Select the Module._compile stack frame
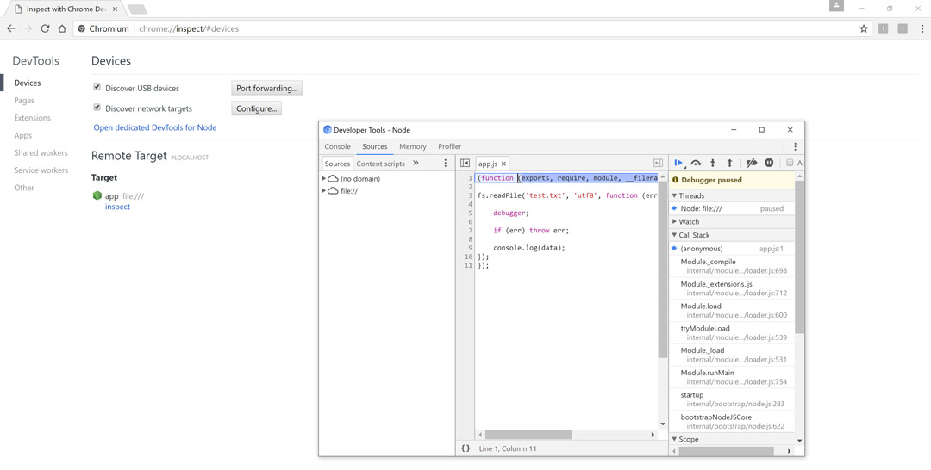 [x=732, y=266]
